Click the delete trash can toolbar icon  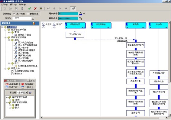point(22,8)
